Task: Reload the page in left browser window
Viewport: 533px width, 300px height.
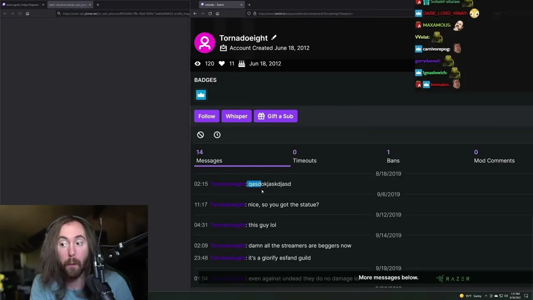Action: coord(20,13)
